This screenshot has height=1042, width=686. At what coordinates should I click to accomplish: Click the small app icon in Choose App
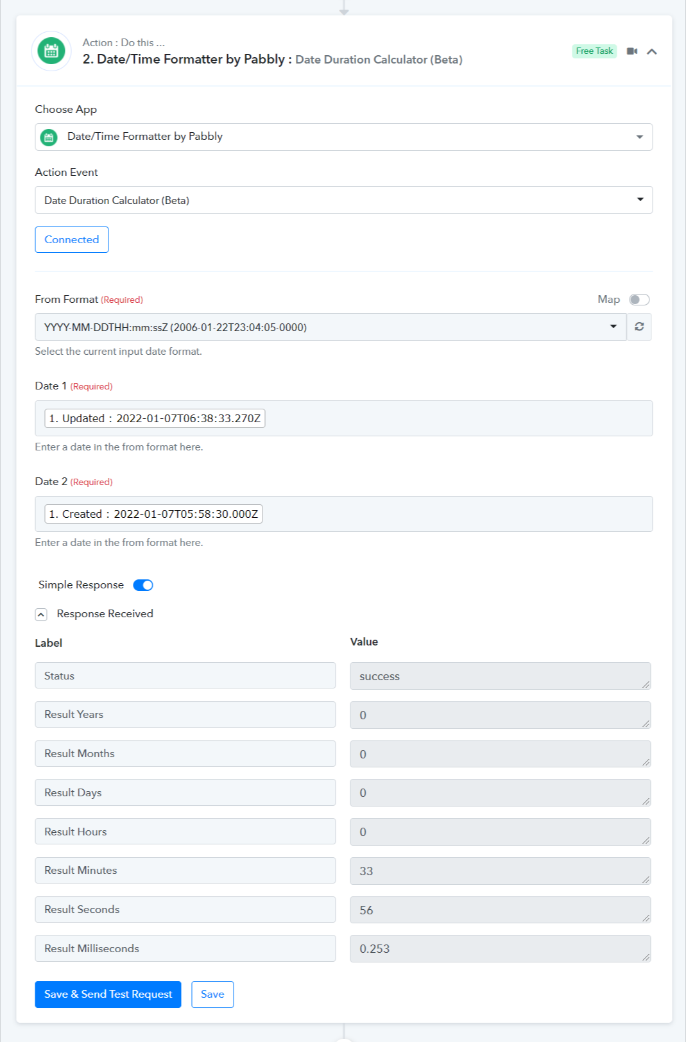(49, 137)
